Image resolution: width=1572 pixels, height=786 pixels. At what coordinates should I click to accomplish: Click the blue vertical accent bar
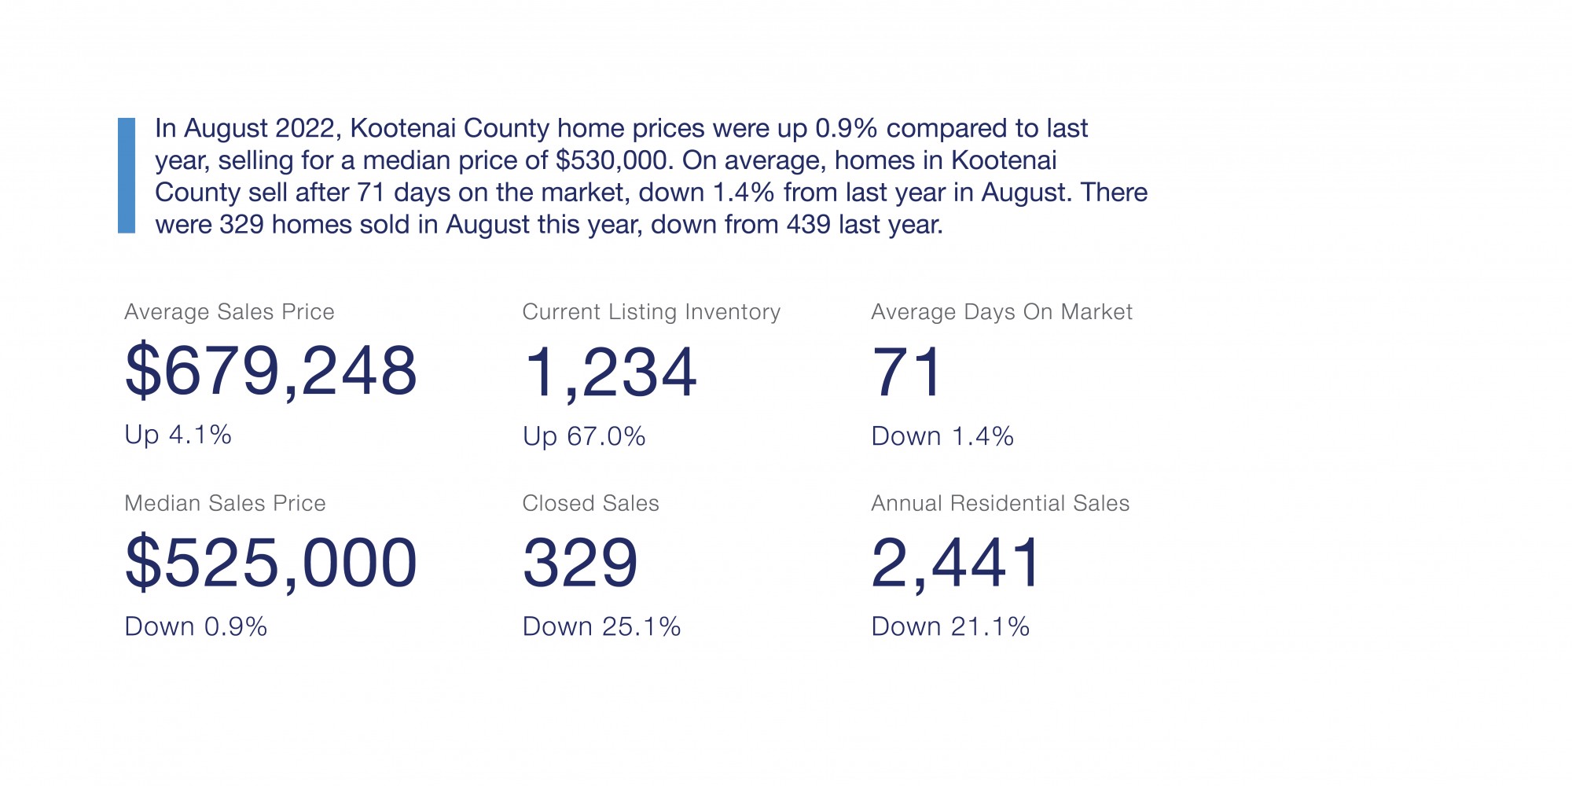click(x=127, y=175)
